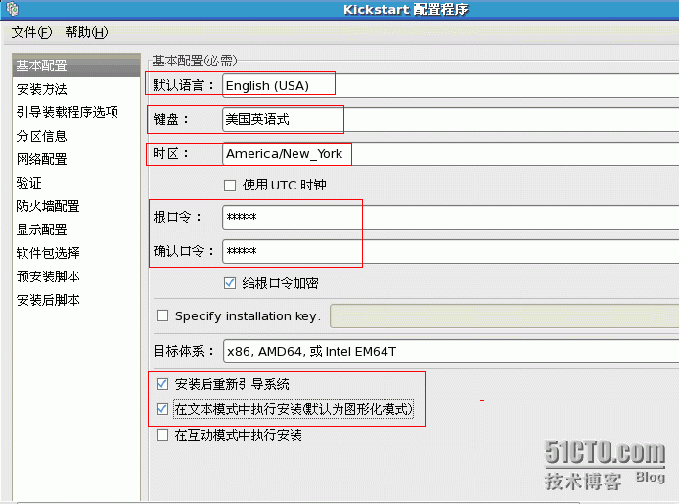Image resolution: width=679 pixels, height=504 pixels.
Task: Open the 帮助(H) menu
Action: [86, 32]
